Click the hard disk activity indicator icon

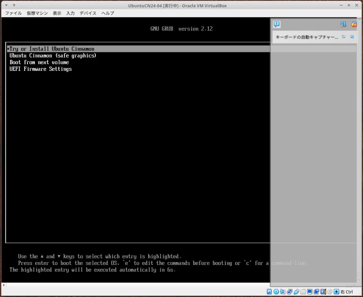tap(269, 292)
